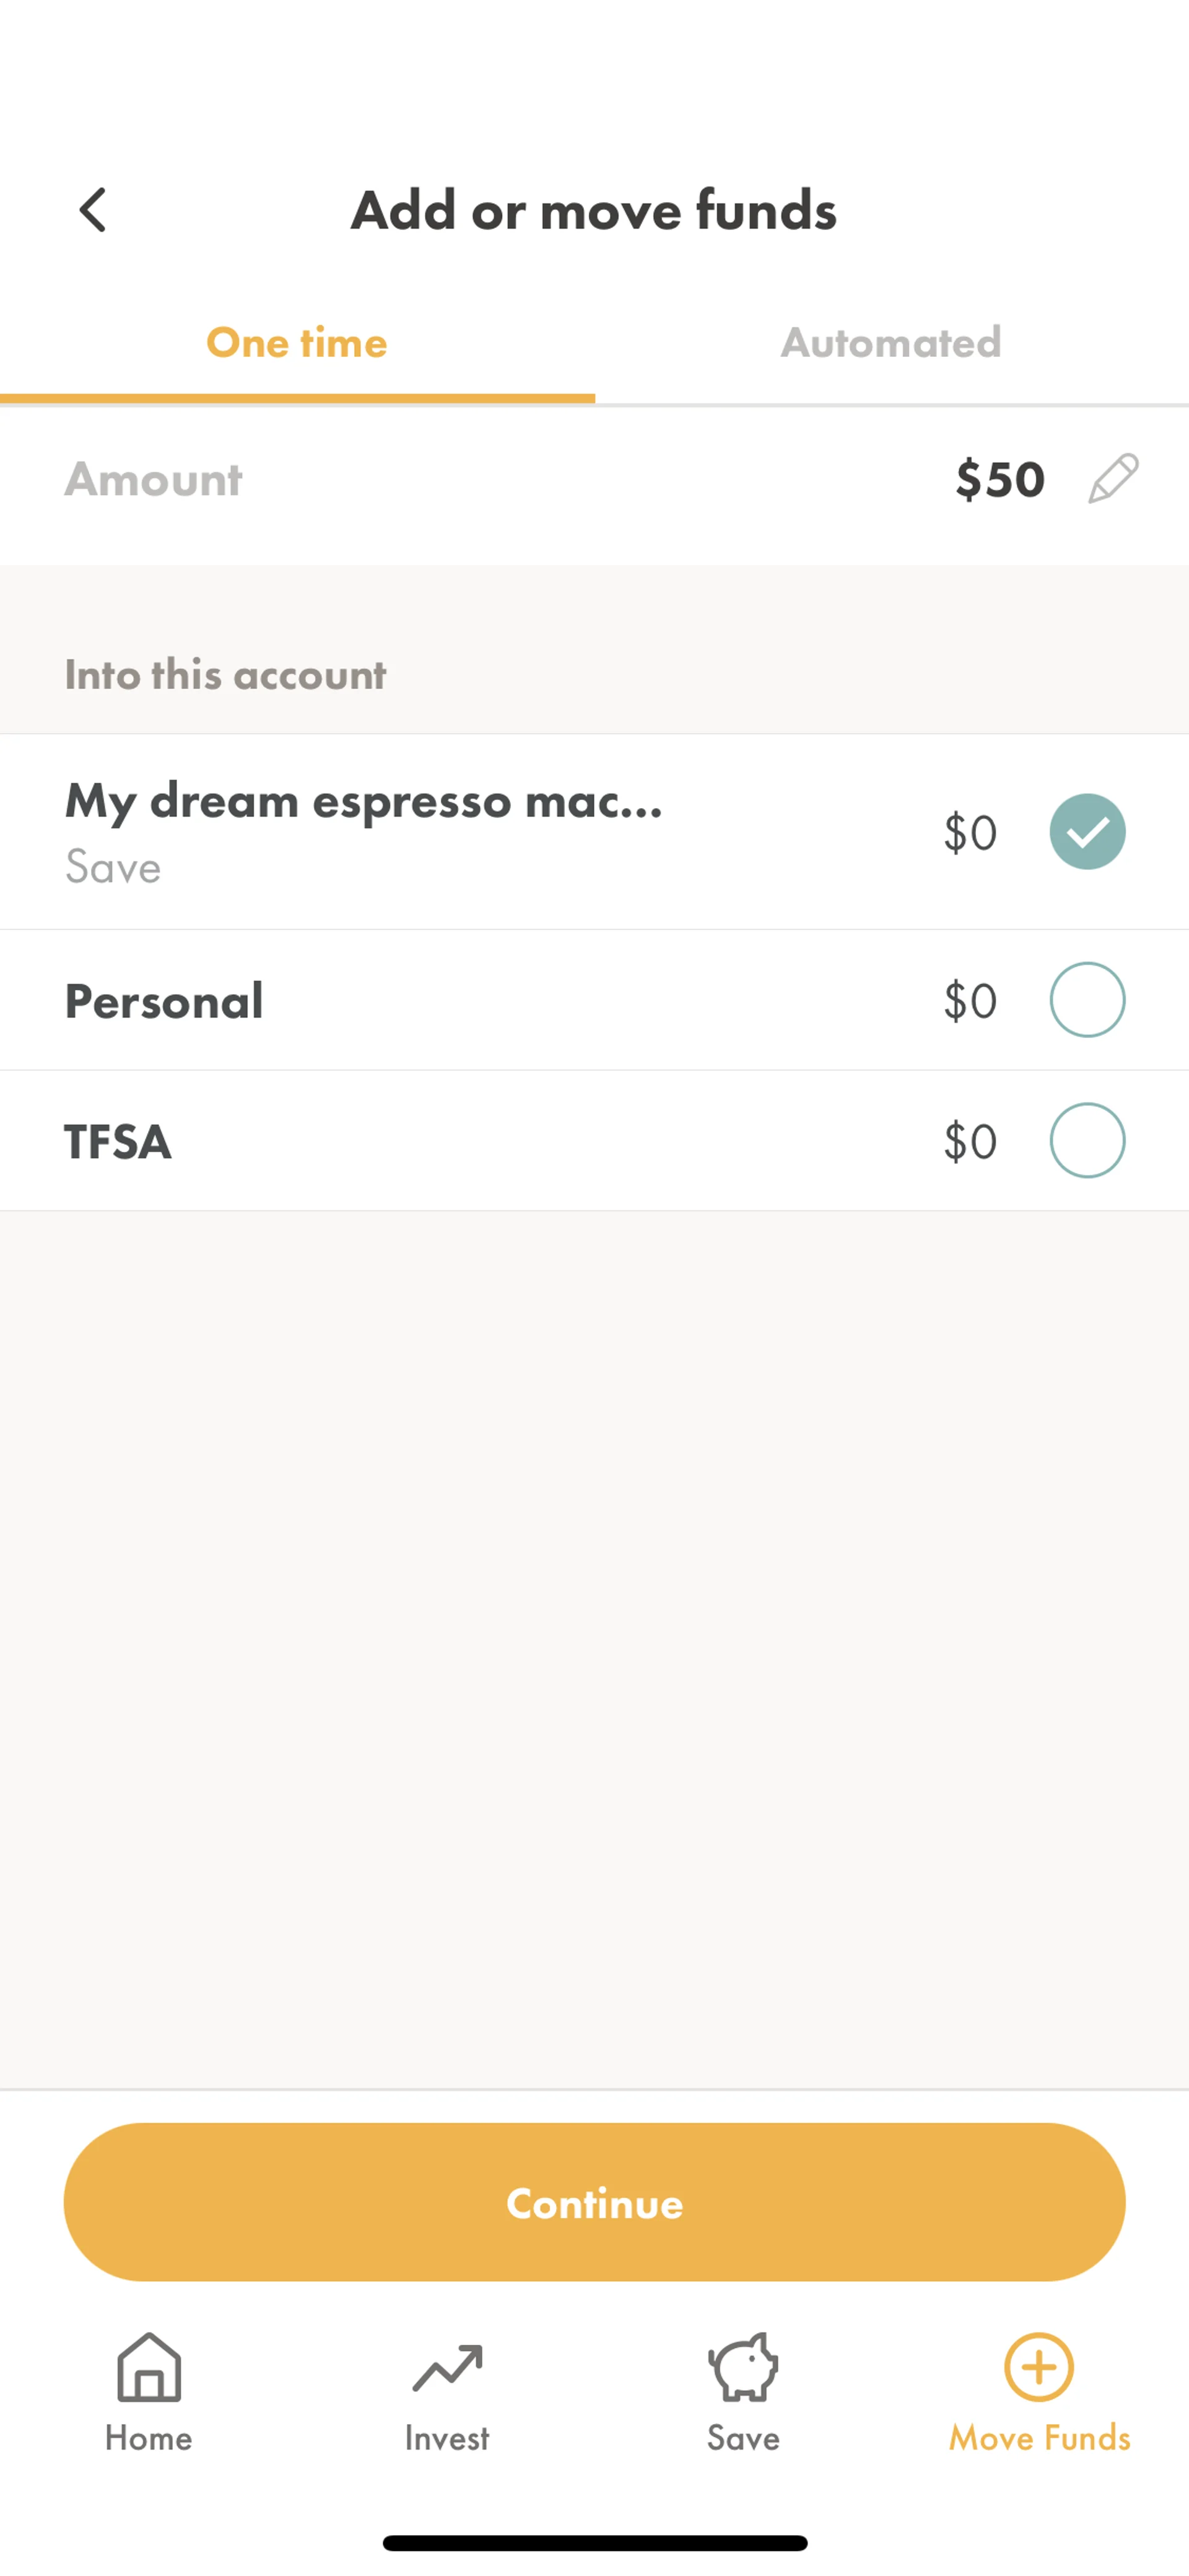1189x2576 pixels.
Task: Open Save via piggy bank icon
Action: [743, 2366]
